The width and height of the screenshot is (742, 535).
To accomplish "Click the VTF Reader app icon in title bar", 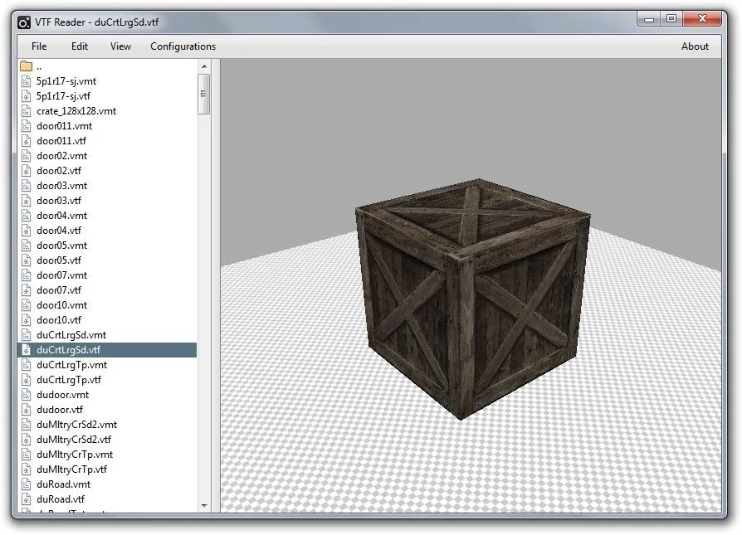I will [x=25, y=22].
